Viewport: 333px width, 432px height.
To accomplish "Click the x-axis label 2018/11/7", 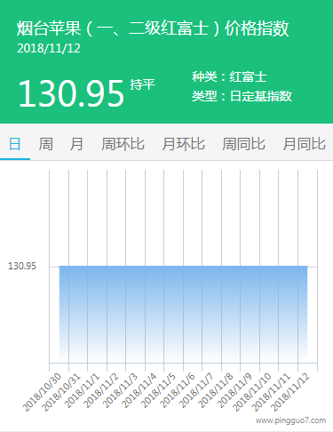I will click(x=196, y=390).
